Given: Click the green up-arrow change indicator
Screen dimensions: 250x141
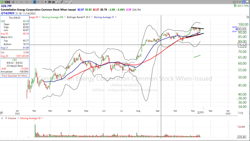Looking at the screenshot, I should (235, 6).
